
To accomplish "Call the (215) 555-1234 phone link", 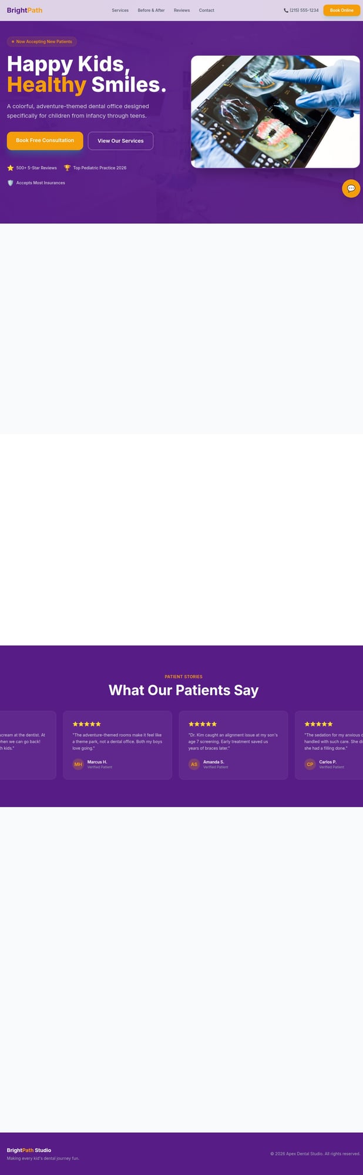I will 304,10.
